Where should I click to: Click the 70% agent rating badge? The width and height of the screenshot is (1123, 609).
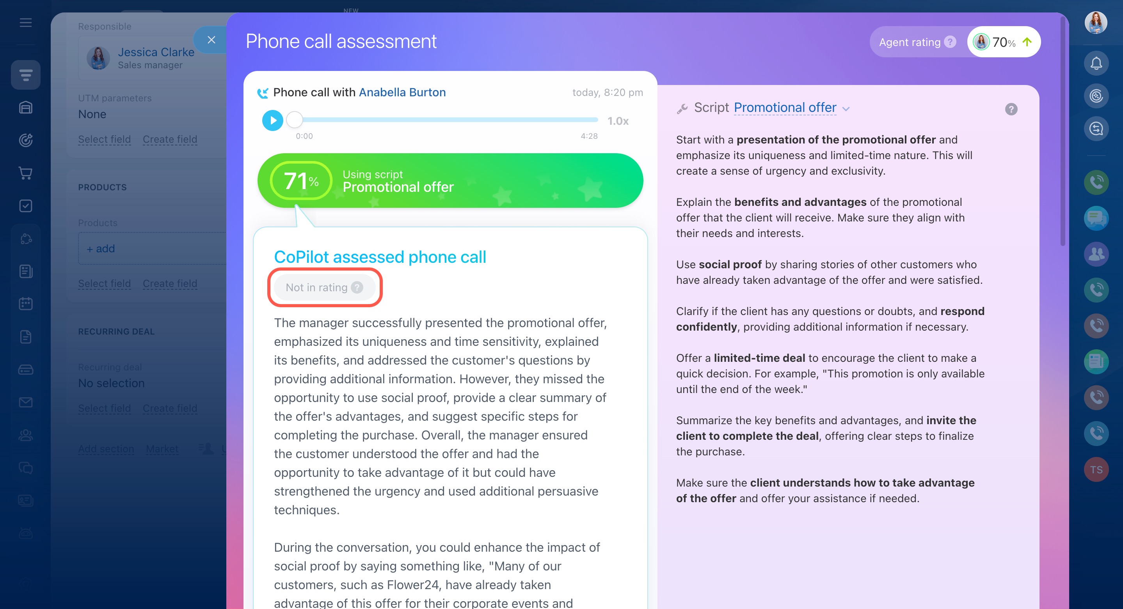coord(1003,42)
